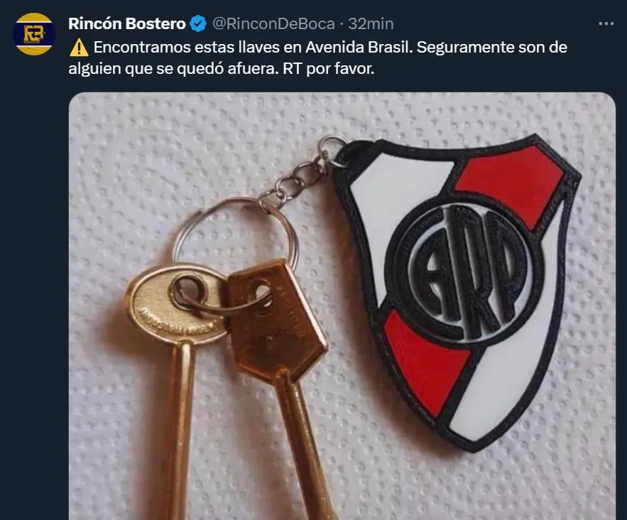The height and width of the screenshot is (520, 627).
Task: Click the yellow warning emoji in the tweet
Action: click(79, 48)
